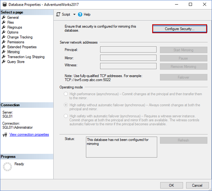
Task: Maximize the Database Properties window
Action: pyautogui.click(x=190, y=4)
